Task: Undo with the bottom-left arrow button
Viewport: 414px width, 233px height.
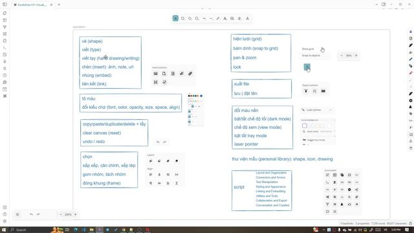Action: point(31,214)
